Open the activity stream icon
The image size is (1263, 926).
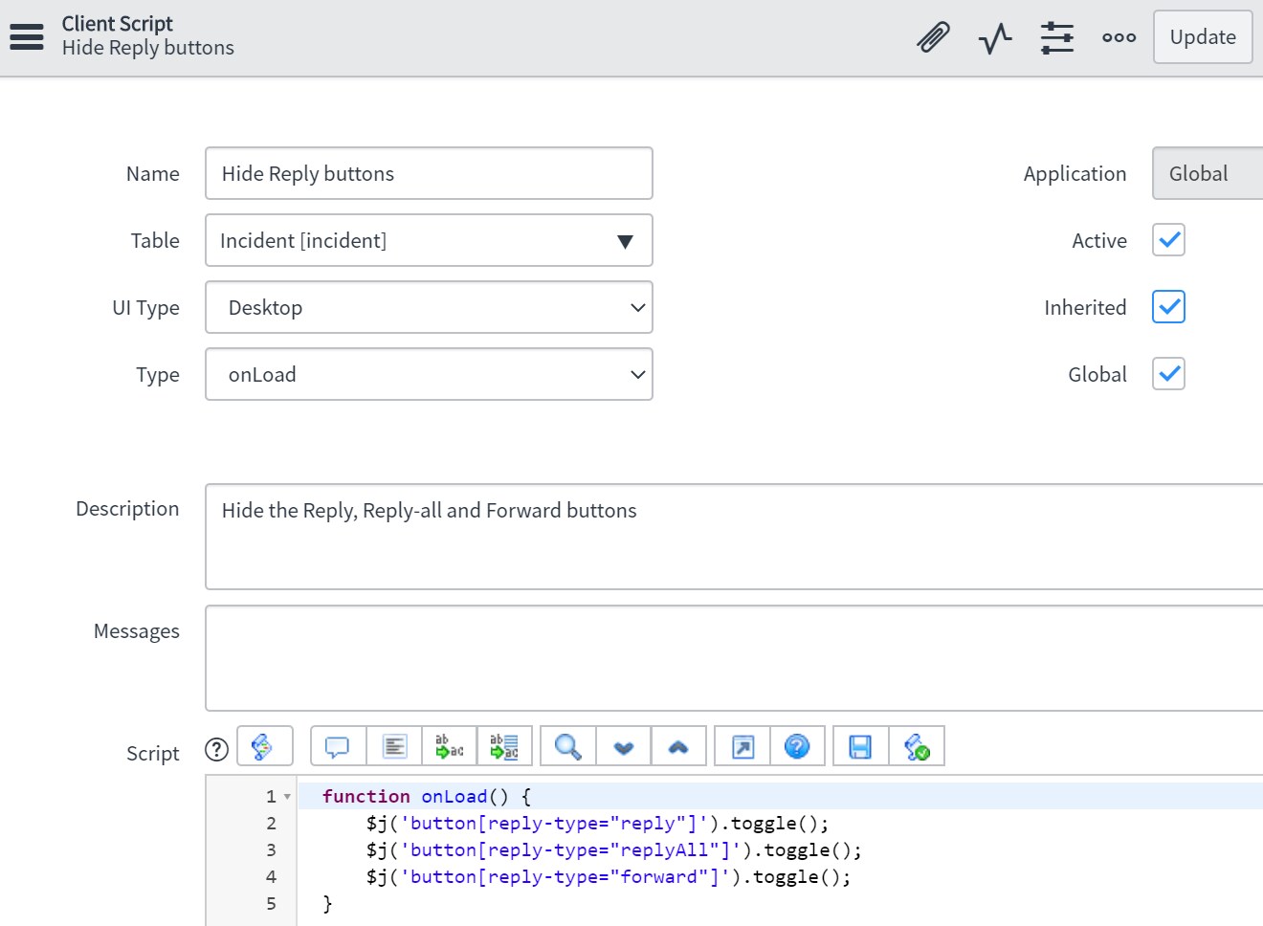click(995, 38)
